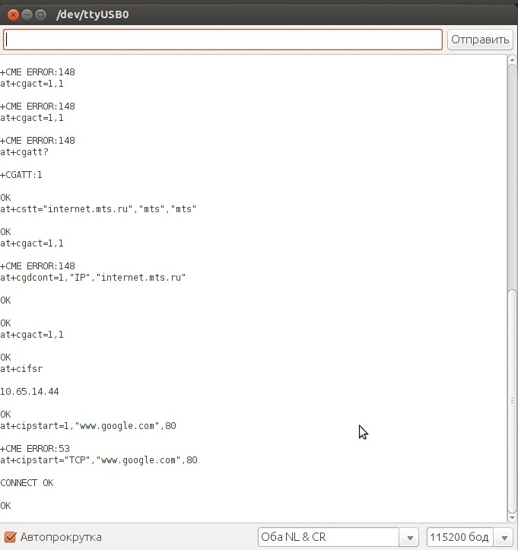The width and height of the screenshot is (518, 550).
Task: Minimize the serial monitor window
Action: [26, 13]
